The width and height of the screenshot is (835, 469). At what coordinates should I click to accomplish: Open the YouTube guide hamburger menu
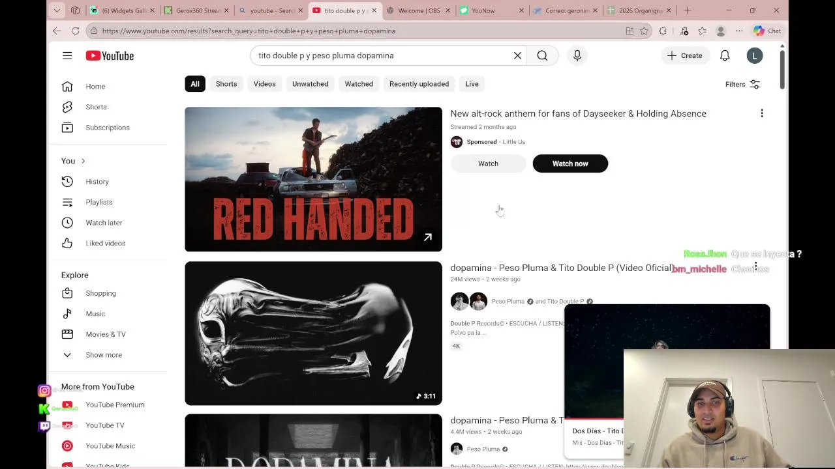point(67,55)
